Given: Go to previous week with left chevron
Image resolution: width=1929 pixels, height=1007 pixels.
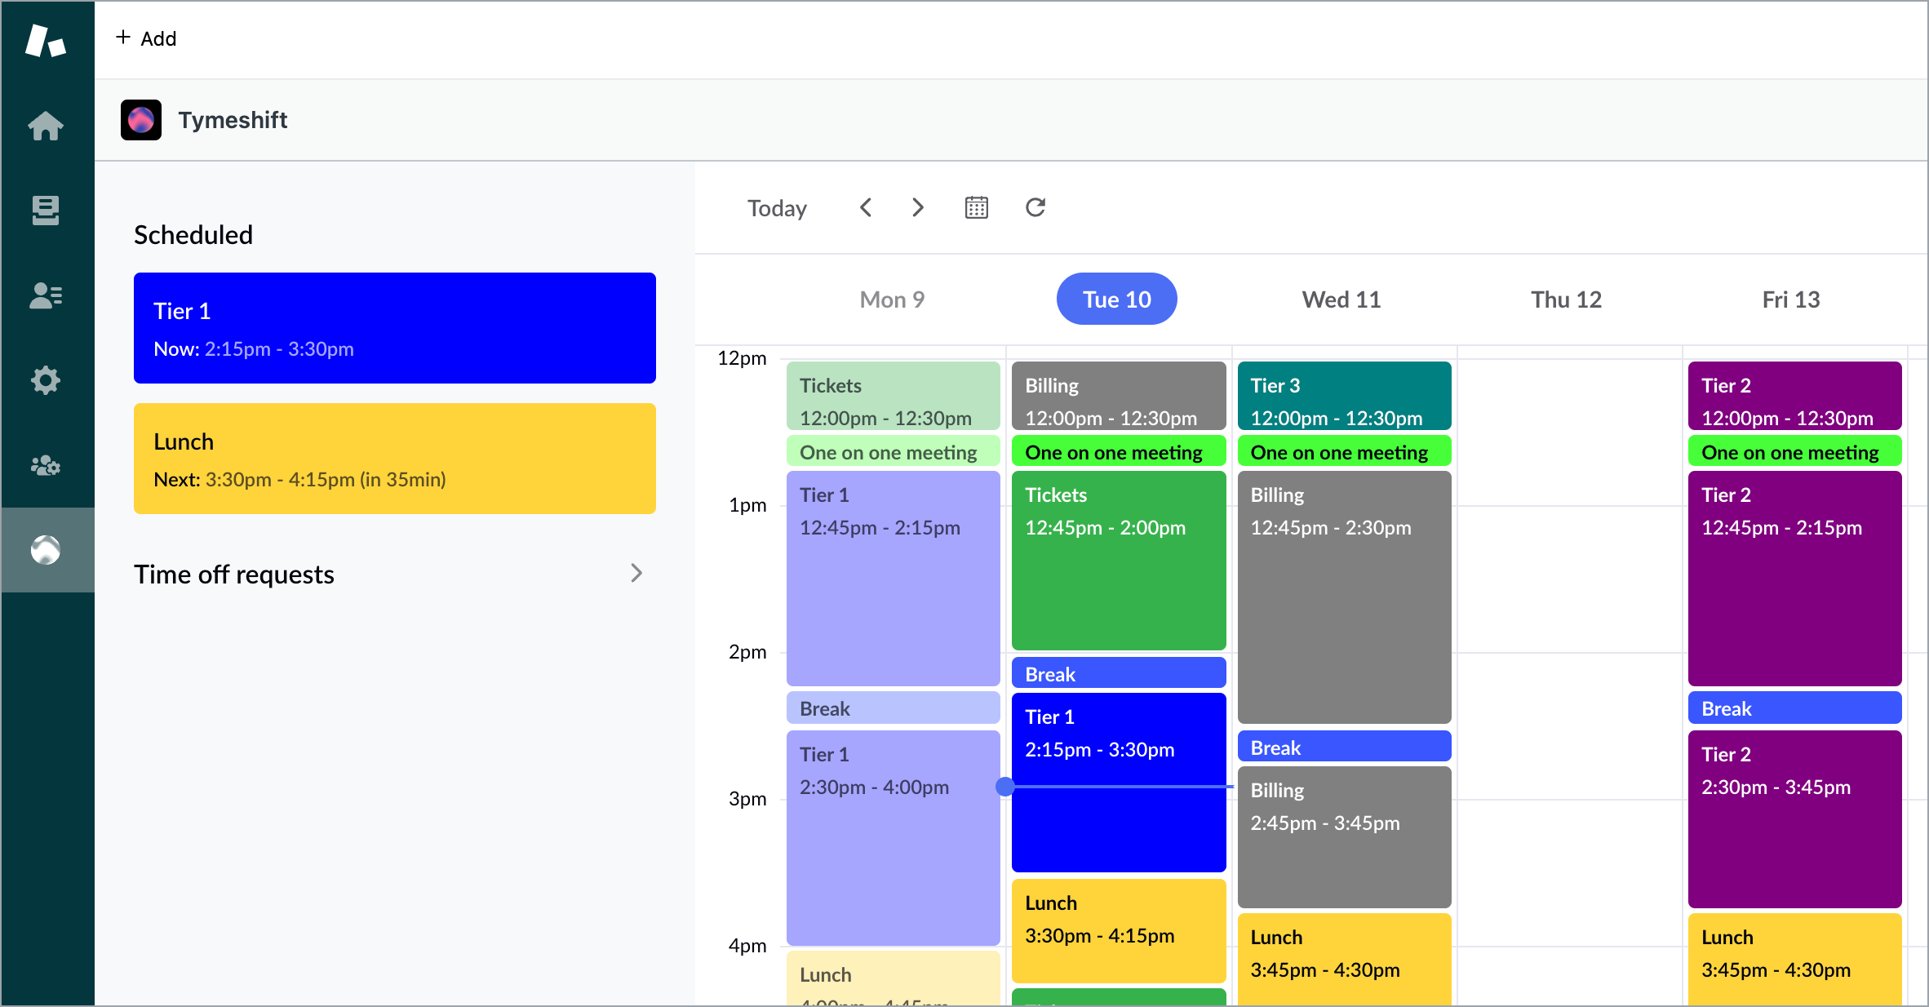Looking at the screenshot, I should pos(866,207).
